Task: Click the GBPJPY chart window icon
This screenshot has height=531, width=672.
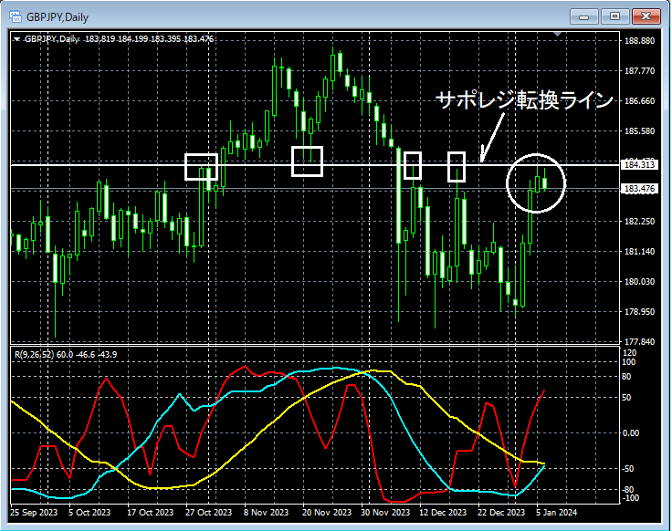Action: pyautogui.click(x=15, y=16)
